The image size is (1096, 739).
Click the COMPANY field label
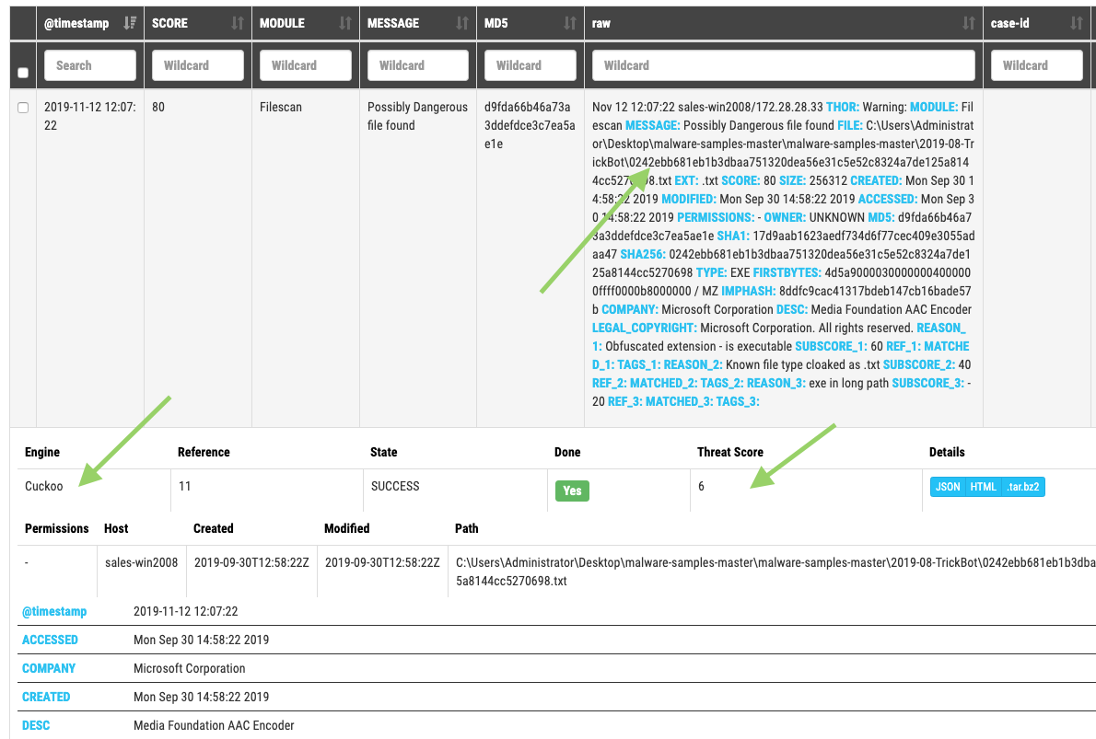click(49, 668)
